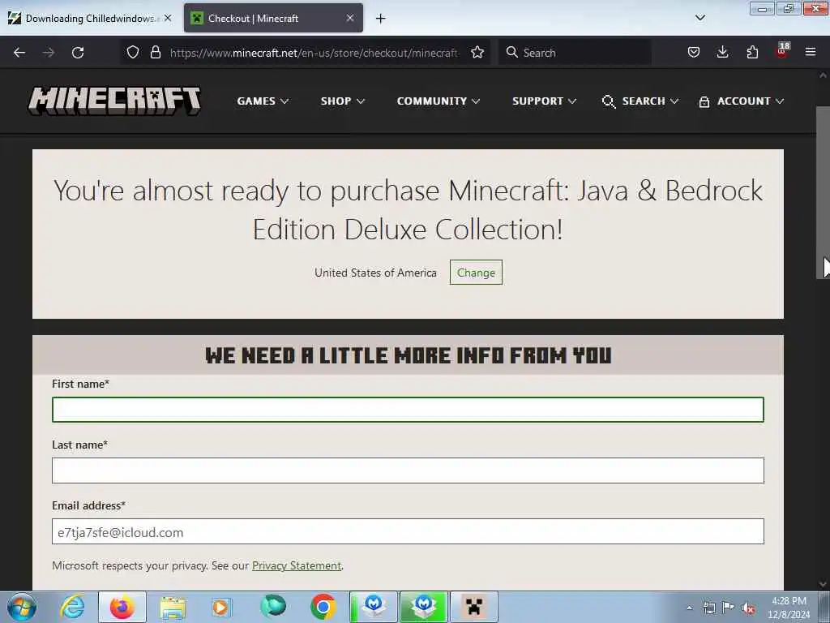Click the browser forward arrow
The image size is (830, 623).
tap(49, 53)
